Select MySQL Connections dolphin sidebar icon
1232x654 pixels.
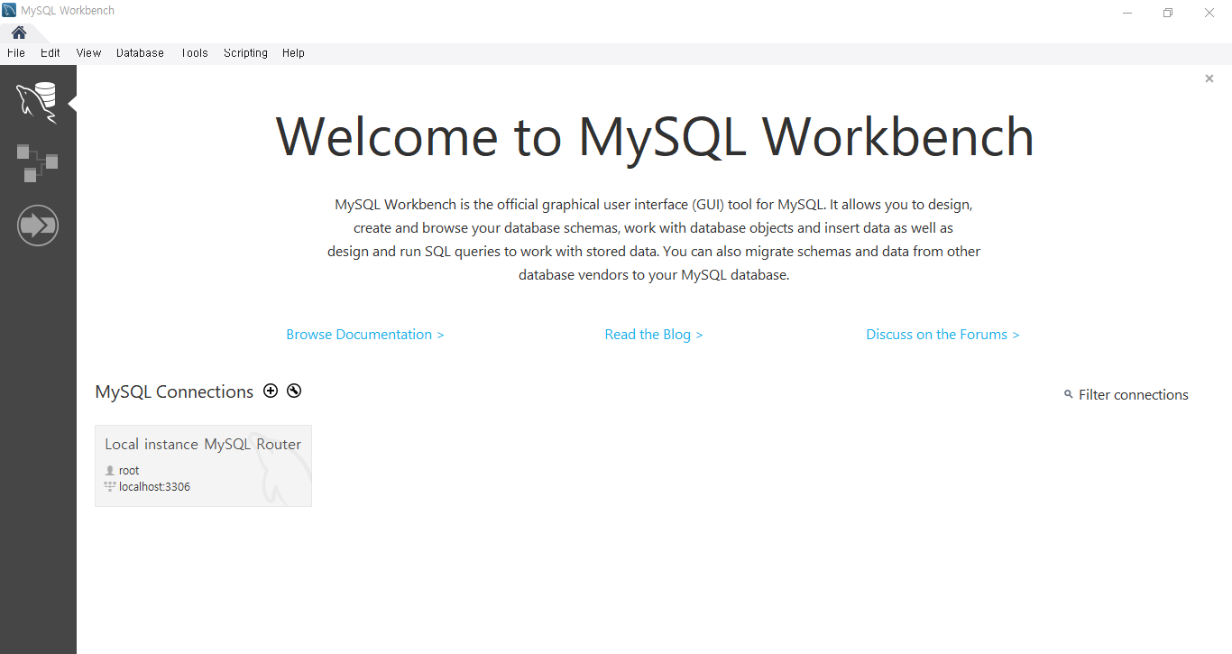[x=37, y=102]
